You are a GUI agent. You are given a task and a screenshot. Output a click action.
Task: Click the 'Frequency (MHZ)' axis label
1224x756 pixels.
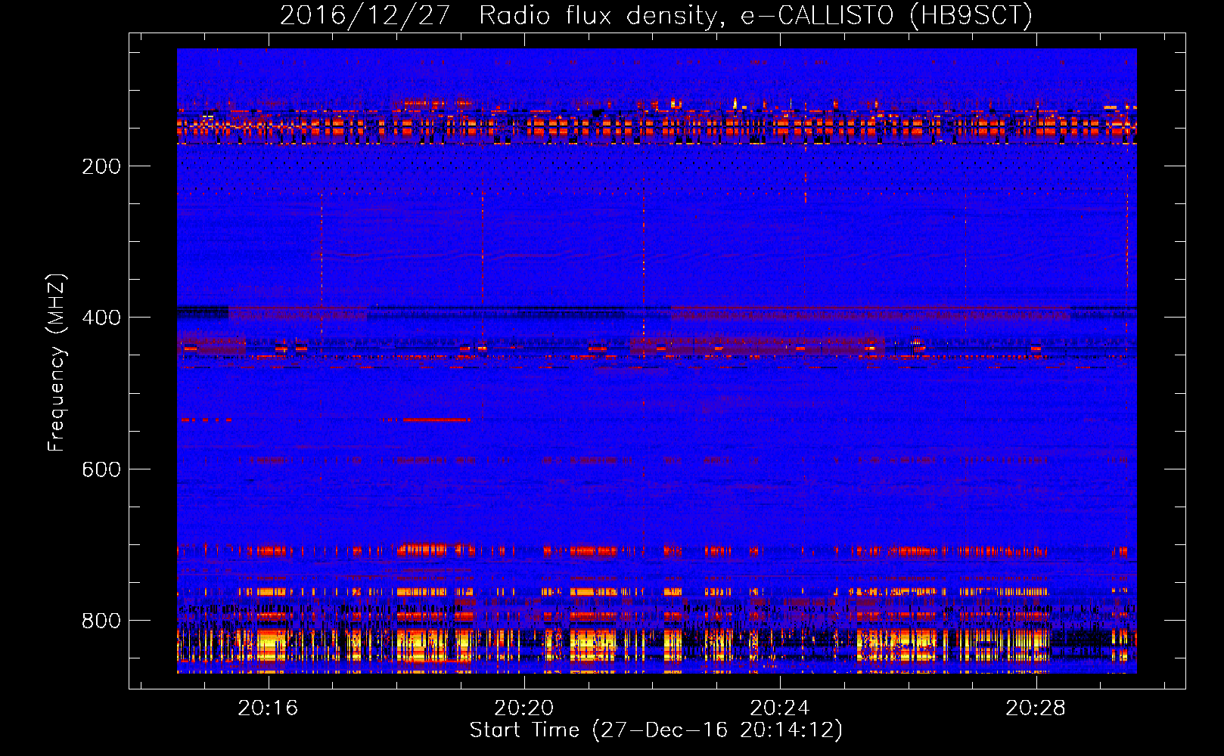(x=57, y=362)
